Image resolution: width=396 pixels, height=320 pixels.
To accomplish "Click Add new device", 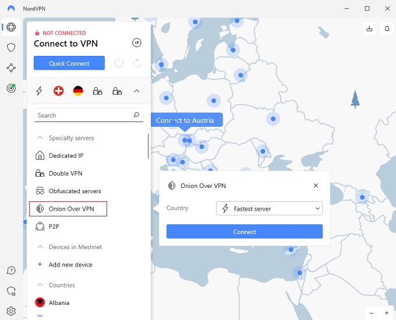I will tap(70, 265).
